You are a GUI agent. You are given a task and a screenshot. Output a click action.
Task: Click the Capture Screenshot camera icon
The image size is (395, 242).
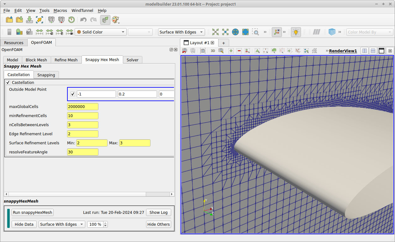click(x=203, y=50)
